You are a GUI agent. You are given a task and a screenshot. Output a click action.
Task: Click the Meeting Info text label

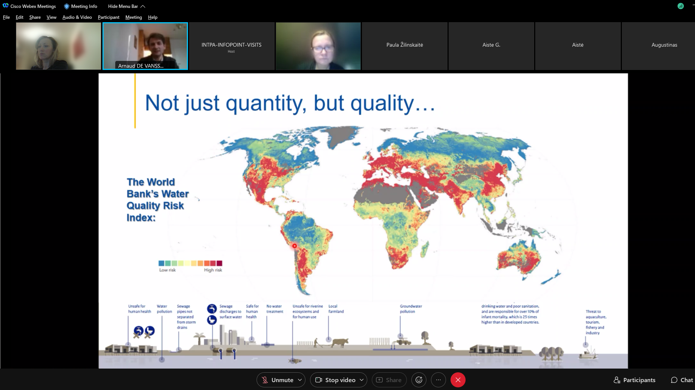tap(84, 6)
